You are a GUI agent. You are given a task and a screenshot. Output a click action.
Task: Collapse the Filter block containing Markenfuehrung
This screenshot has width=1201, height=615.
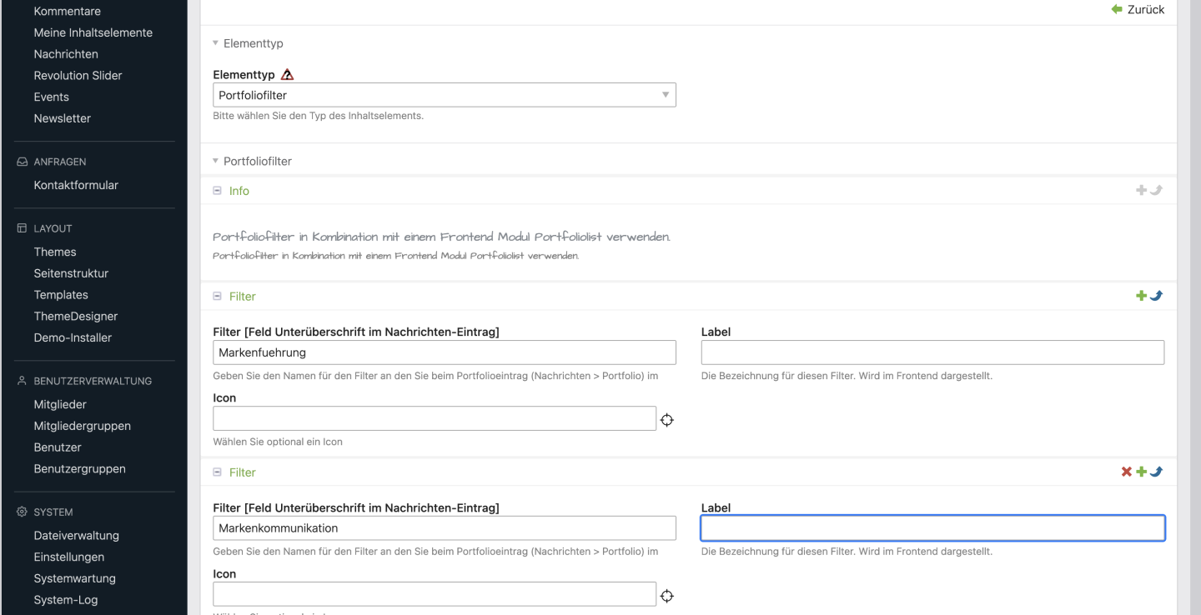coord(218,296)
